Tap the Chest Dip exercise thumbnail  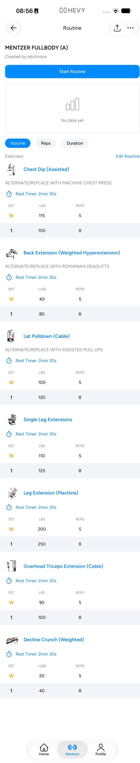[11, 169]
